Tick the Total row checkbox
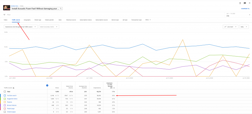252x114 pixels. (x=5, y=92)
